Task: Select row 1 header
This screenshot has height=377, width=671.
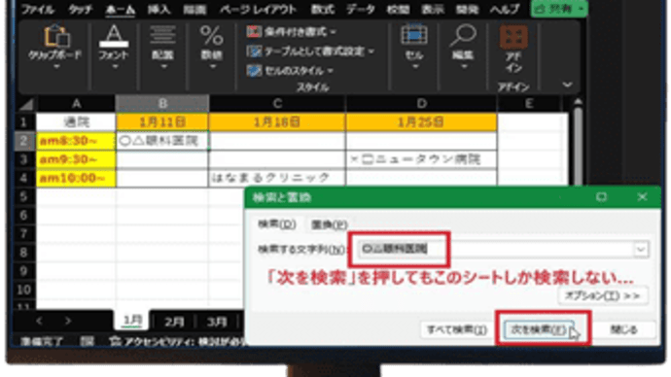Action: point(23,122)
